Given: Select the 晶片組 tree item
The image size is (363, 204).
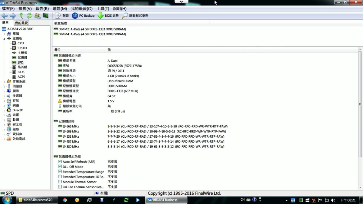Looking at the screenshot, I should point(22,67).
